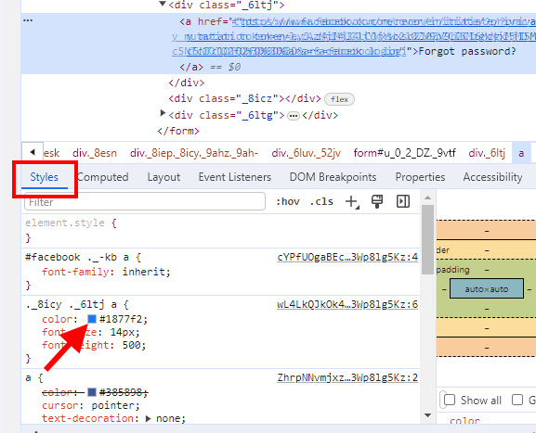Open color picker for #1877f2 swatch

92,319
